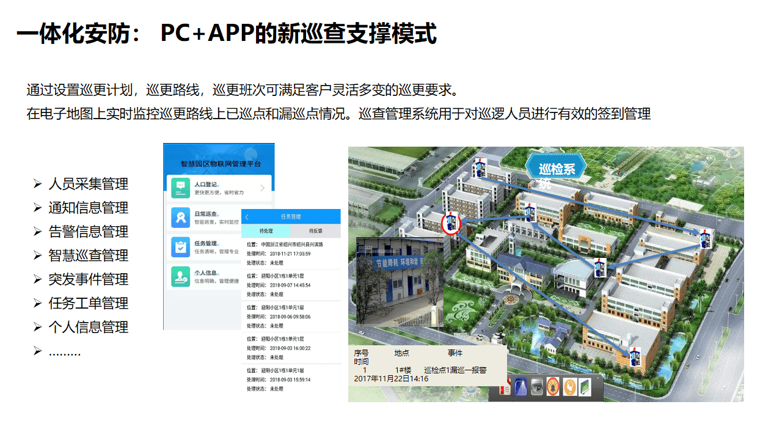The width and height of the screenshot is (782, 440).
Task: Open the 人口登记 menu entry
Action: pyautogui.click(x=219, y=187)
